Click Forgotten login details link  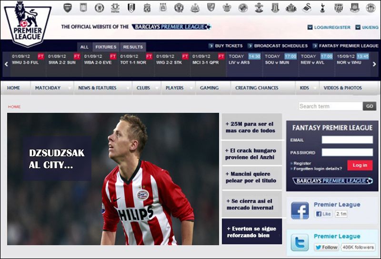coord(318,169)
